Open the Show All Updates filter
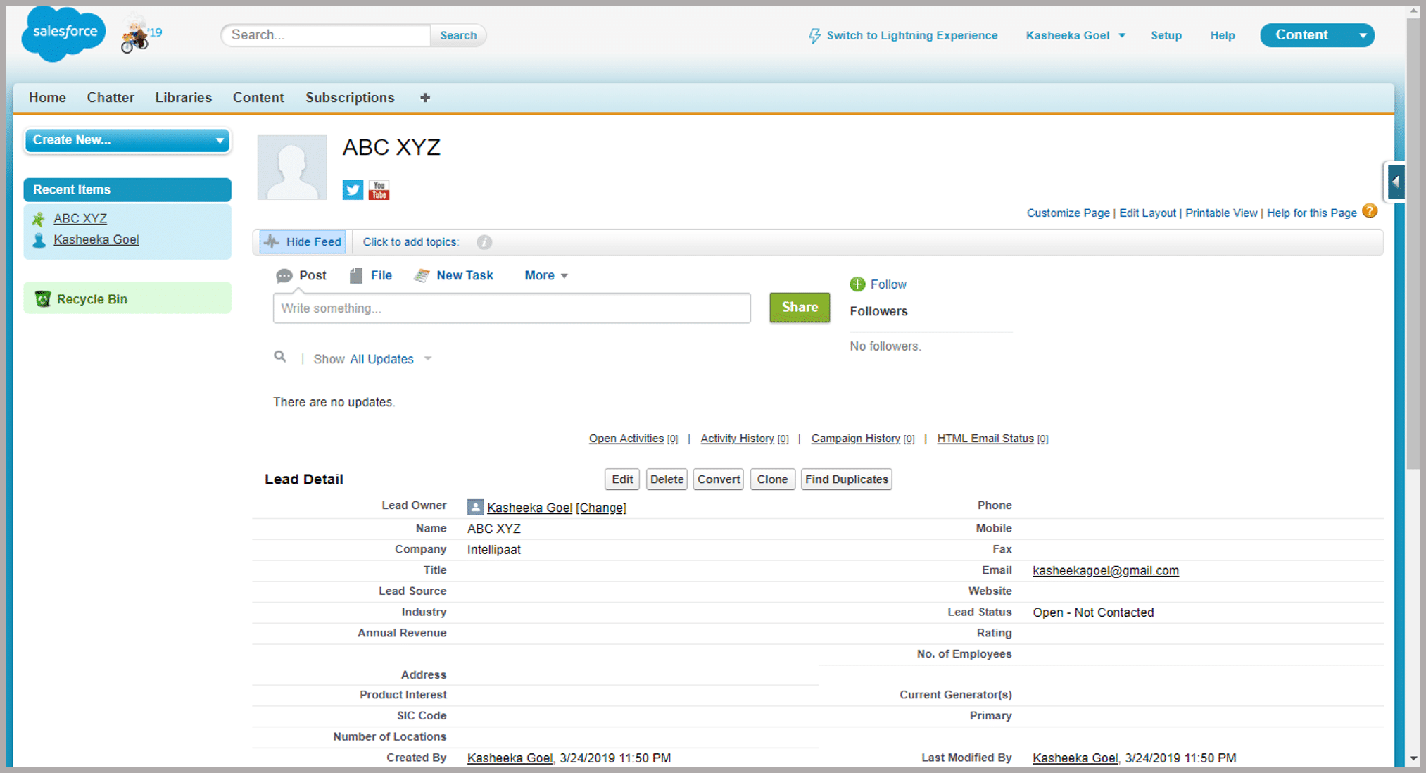 point(391,359)
